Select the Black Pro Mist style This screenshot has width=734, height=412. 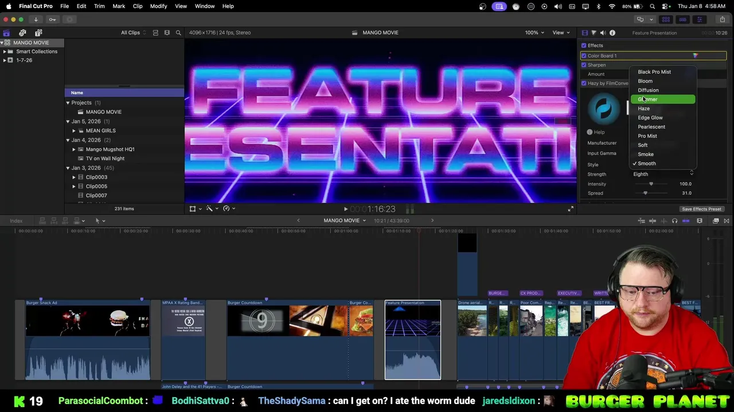[662, 72]
